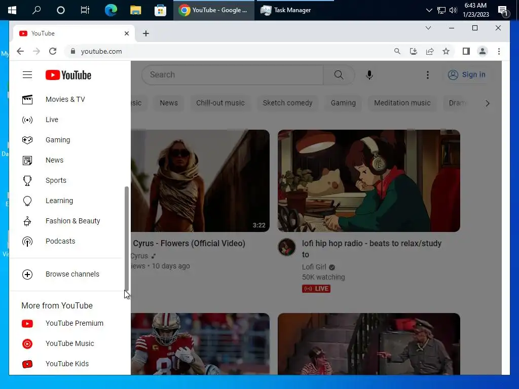Open the hamburger guide menu icon

click(x=27, y=75)
